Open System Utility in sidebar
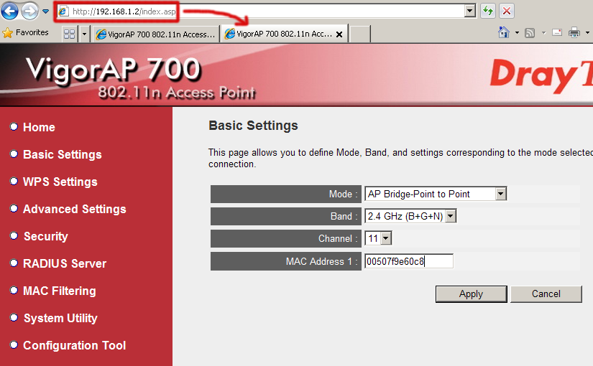The width and height of the screenshot is (593, 366). pyautogui.click(x=60, y=318)
